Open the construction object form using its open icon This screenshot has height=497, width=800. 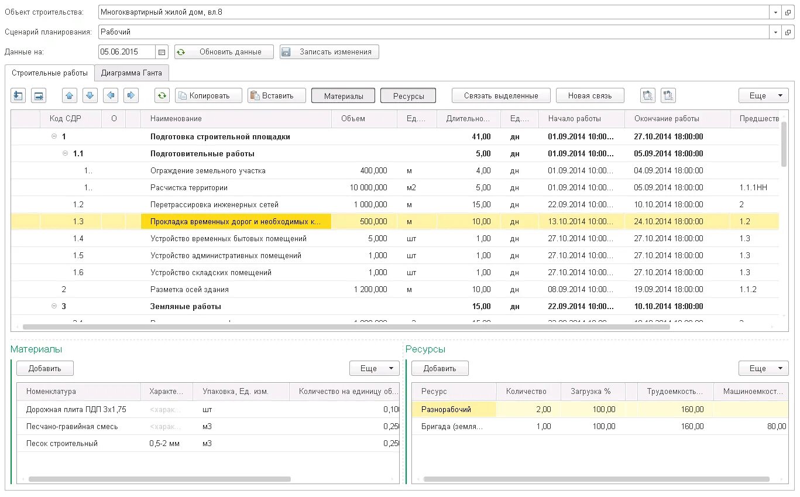click(788, 12)
